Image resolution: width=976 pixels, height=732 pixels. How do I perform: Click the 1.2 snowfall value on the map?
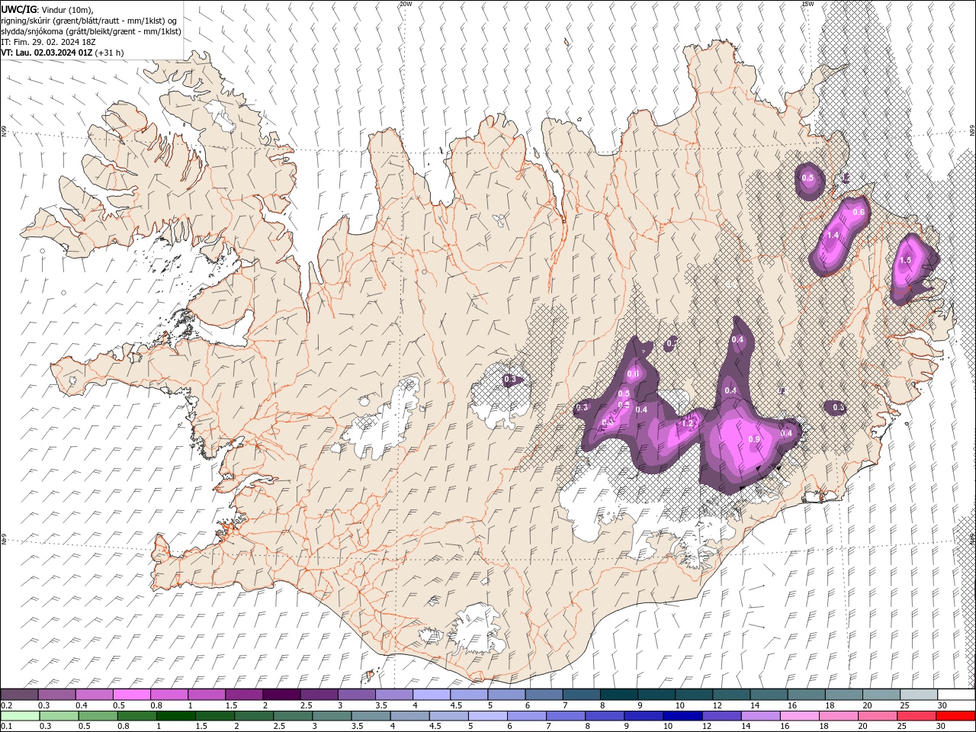688,423
